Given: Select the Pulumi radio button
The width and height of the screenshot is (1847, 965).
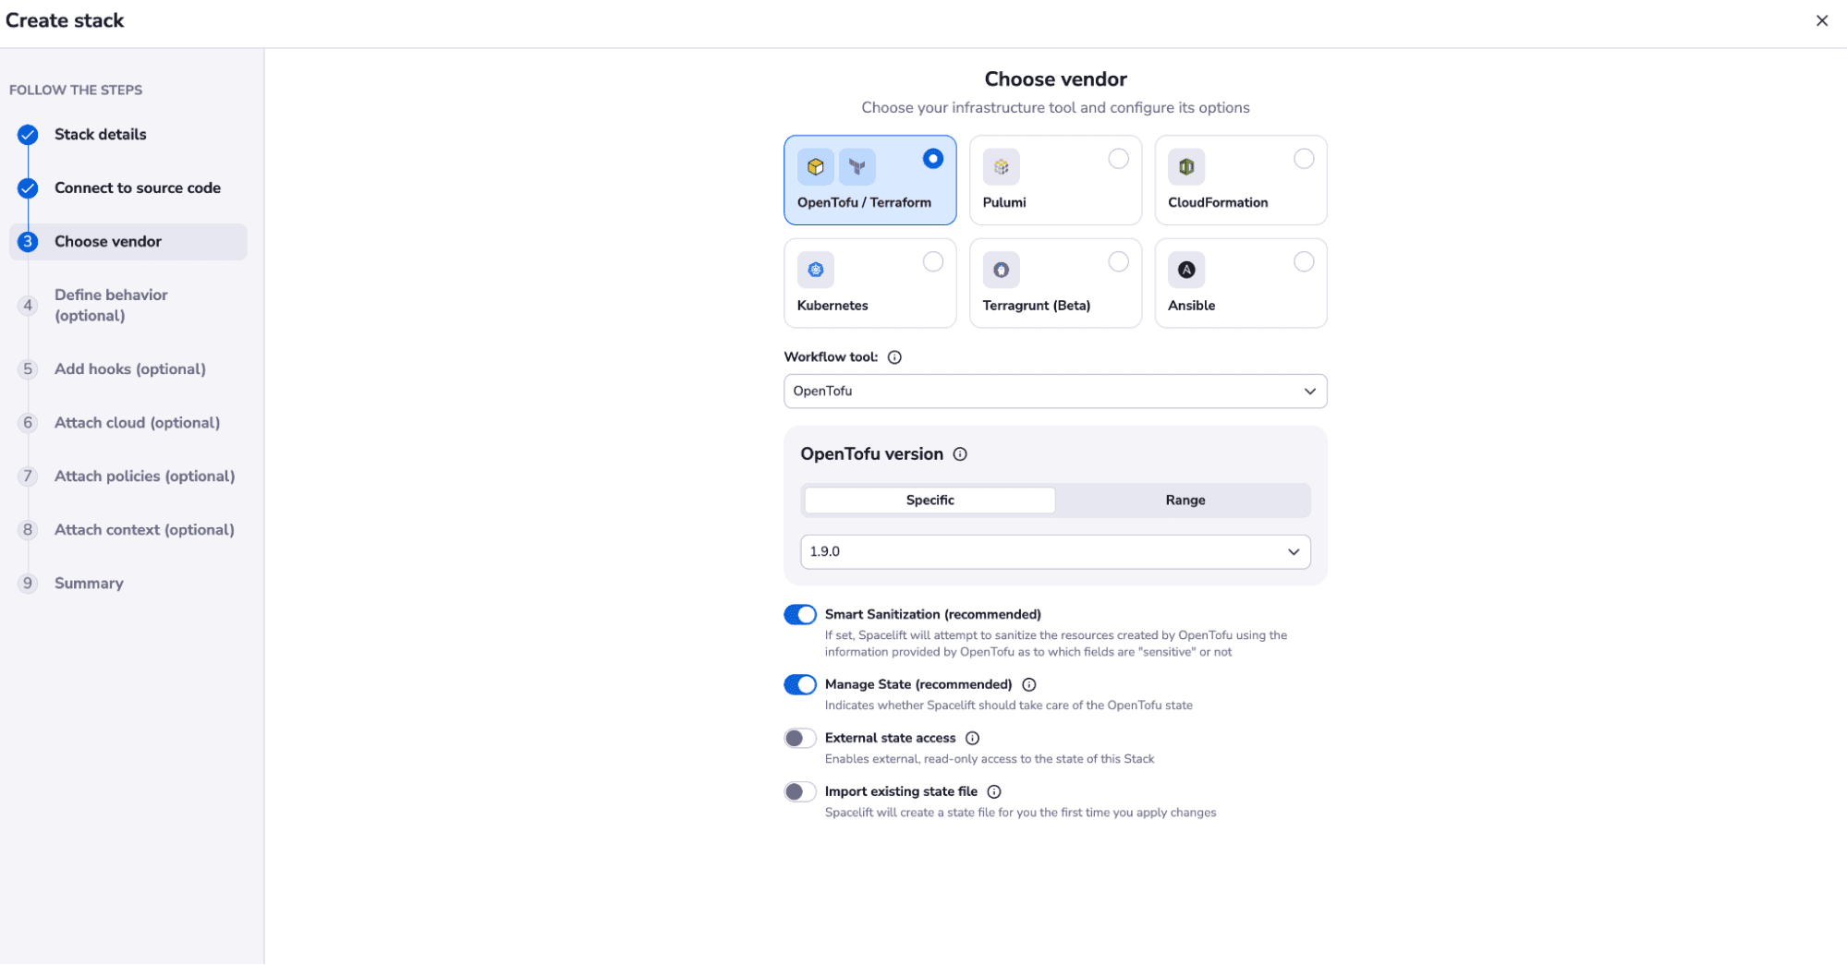Looking at the screenshot, I should point(1118,159).
